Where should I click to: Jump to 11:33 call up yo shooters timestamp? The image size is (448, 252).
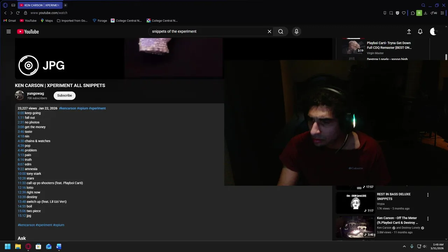(22, 183)
